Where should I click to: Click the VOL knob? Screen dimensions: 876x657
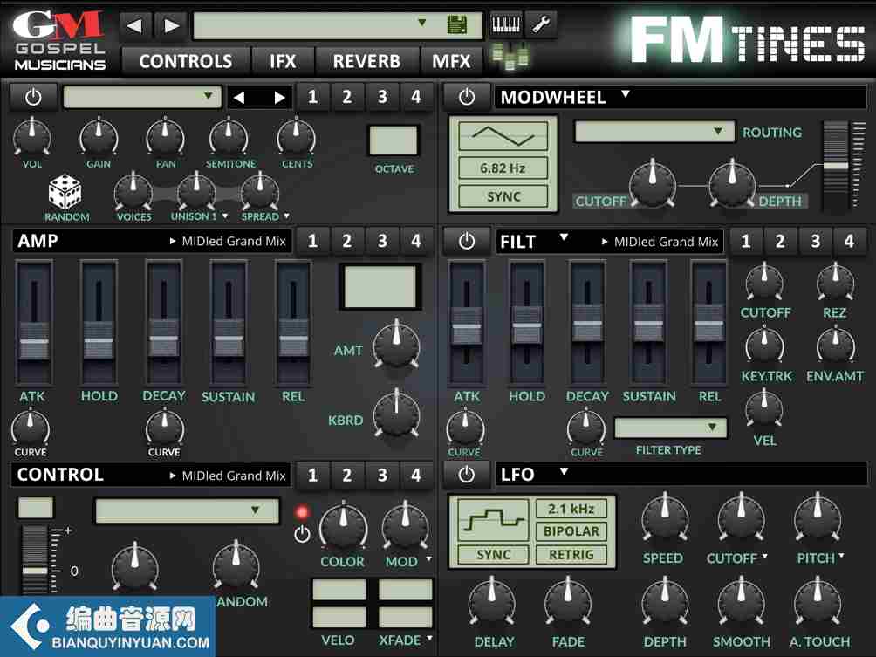coord(31,136)
